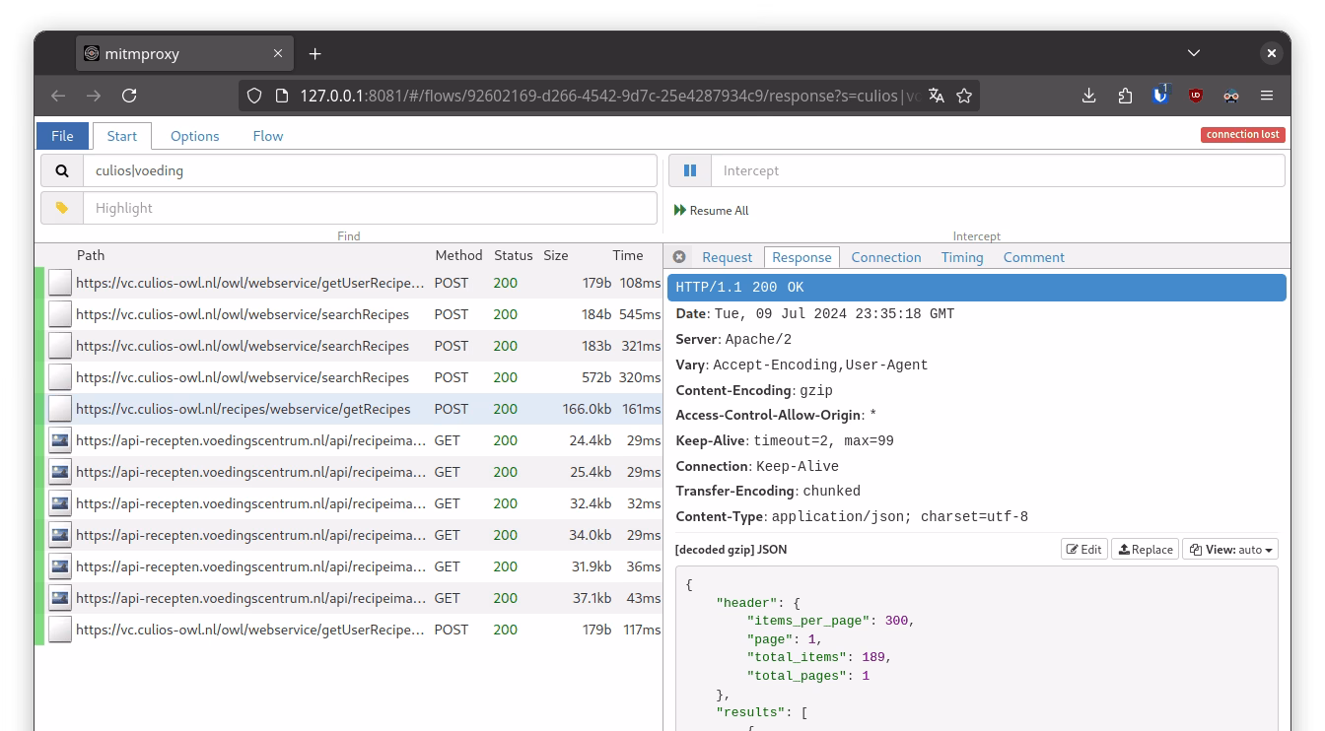Reload the page in the browser

[129, 96]
